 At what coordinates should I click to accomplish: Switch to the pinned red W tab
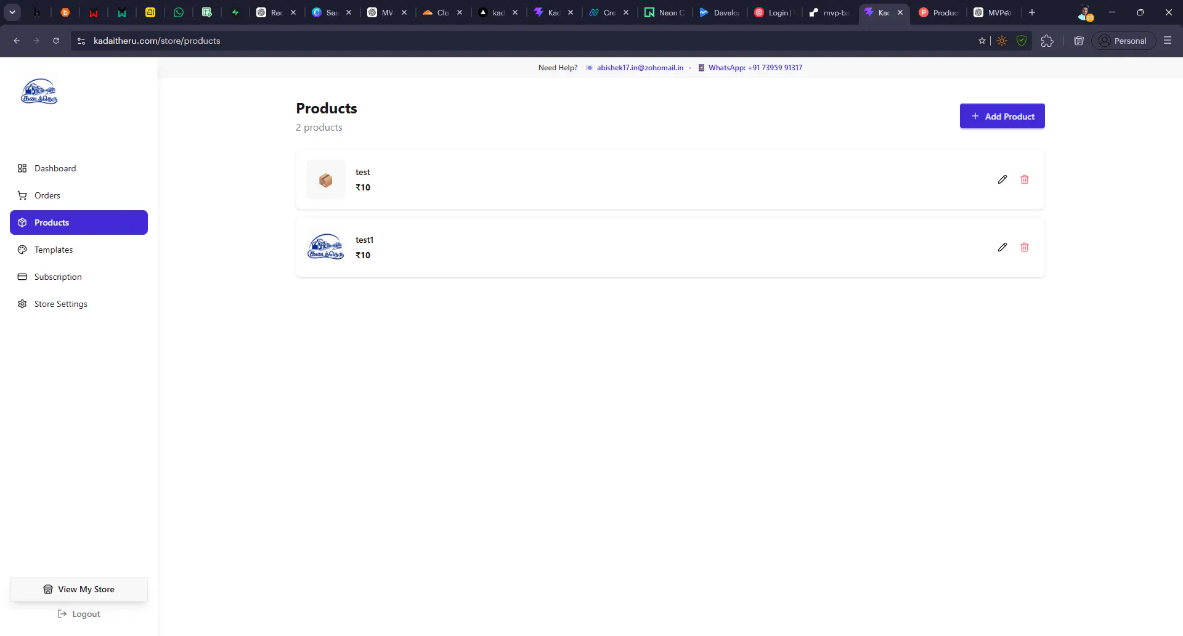click(94, 12)
